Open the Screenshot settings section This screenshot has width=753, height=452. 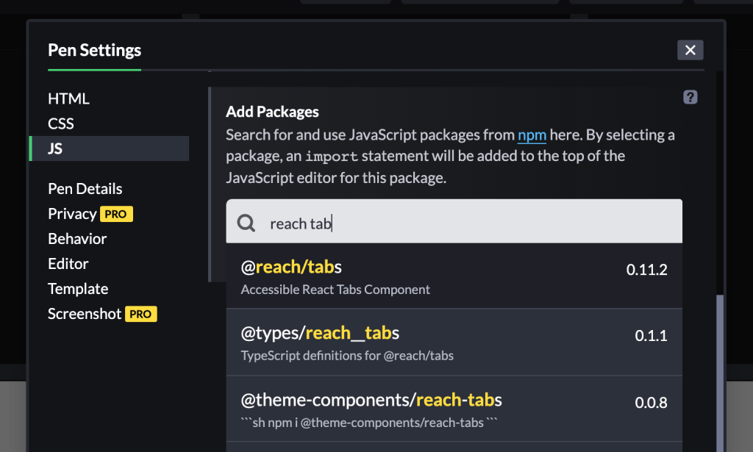point(85,314)
